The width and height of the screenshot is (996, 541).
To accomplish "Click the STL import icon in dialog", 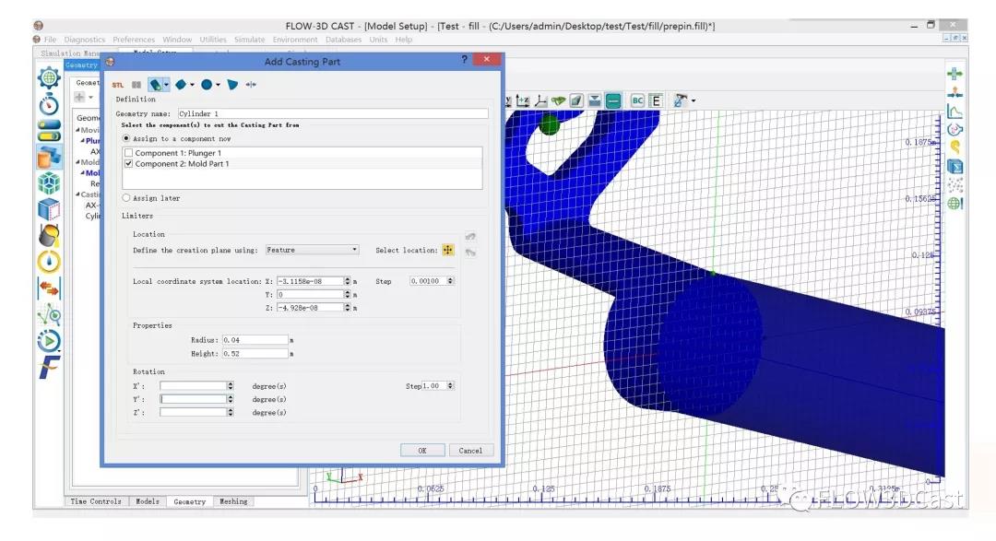I will click(x=117, y=85).
